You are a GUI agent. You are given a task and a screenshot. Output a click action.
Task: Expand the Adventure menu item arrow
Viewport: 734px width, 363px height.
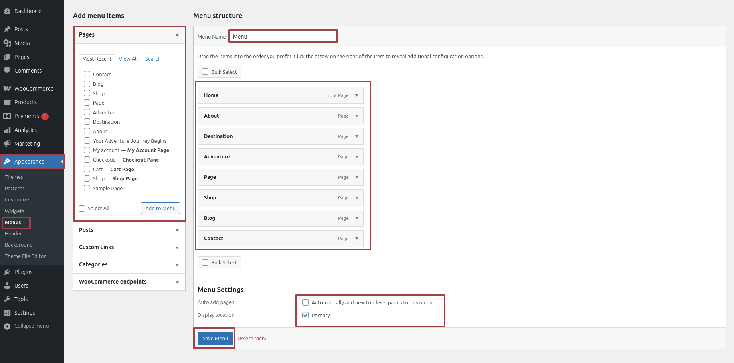(x=357, y=157)
